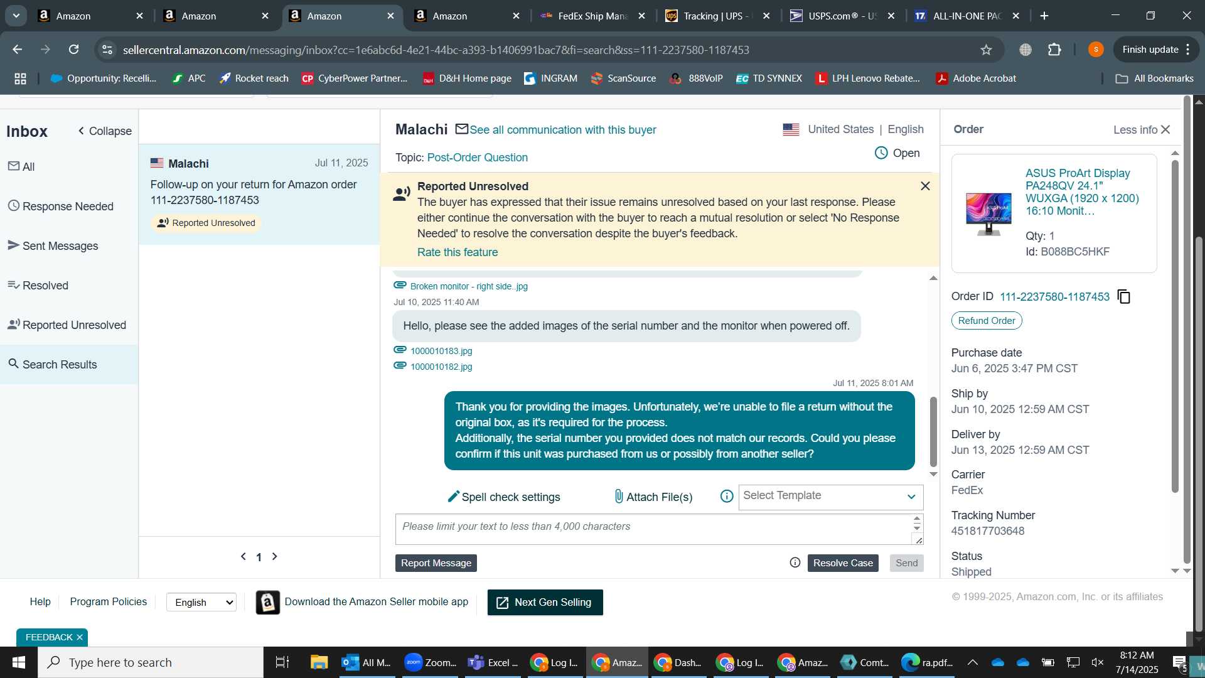The image size is (1205, 678).
Task: Collapse the Inbox sidebar
Action: [x=105, y=131]
